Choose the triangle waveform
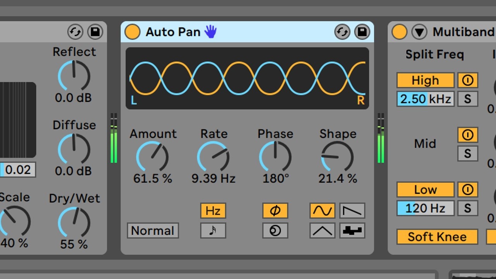Image resolution: width=496 pixels, height=279 pixels. point(322,231)
